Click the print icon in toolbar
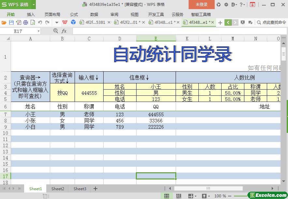The height and width of the screenshot is (199, 288). pos(26,22)
